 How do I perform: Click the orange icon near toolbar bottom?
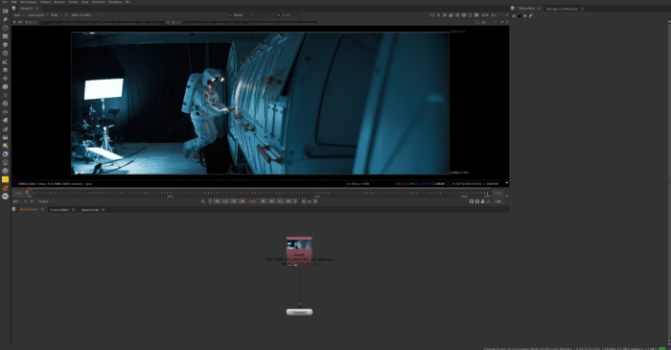coord(5,188)
